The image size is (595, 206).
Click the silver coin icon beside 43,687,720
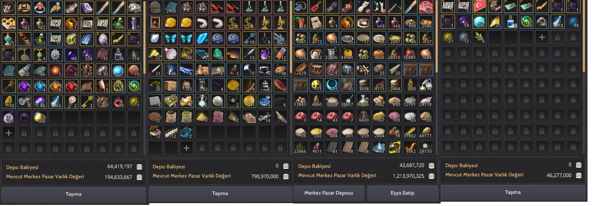431,166
